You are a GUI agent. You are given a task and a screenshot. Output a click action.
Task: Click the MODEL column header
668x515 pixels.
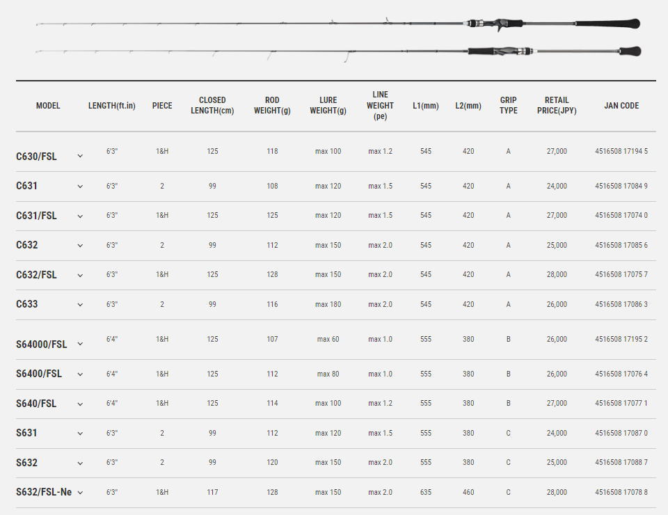click(48, 106)
